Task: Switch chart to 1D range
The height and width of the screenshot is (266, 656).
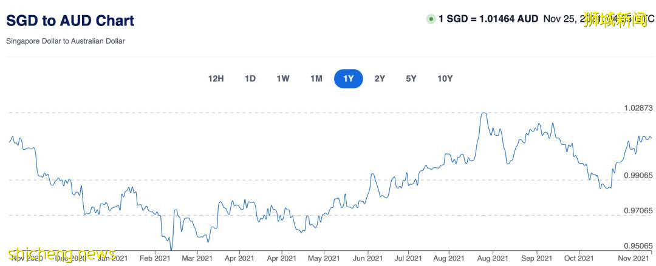Action: [x=250, y=78]
